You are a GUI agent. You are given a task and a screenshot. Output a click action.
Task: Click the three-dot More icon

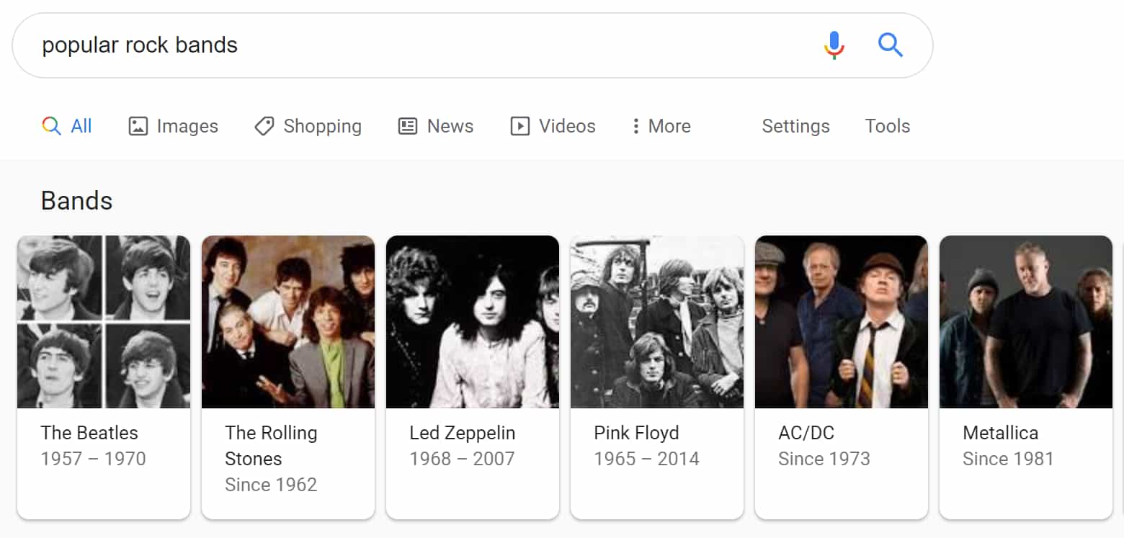pos(636,125)
